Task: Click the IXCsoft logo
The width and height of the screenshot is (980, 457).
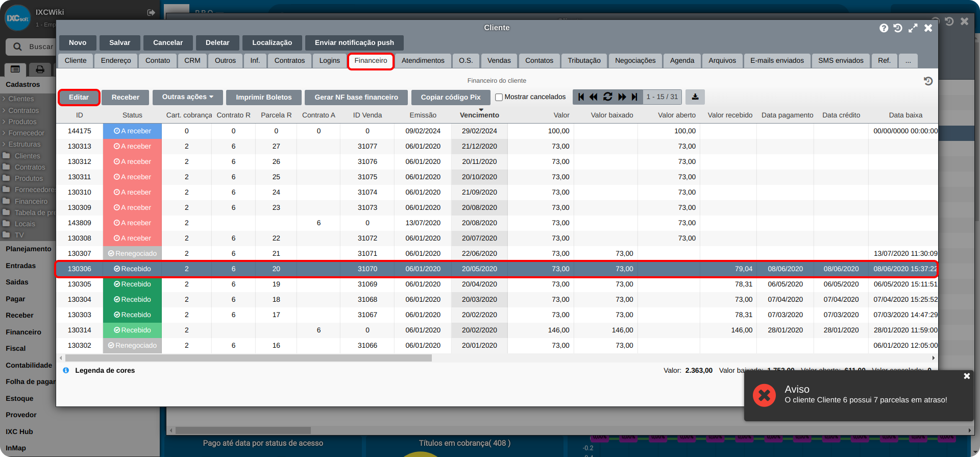Action: (x=17, y=18)
